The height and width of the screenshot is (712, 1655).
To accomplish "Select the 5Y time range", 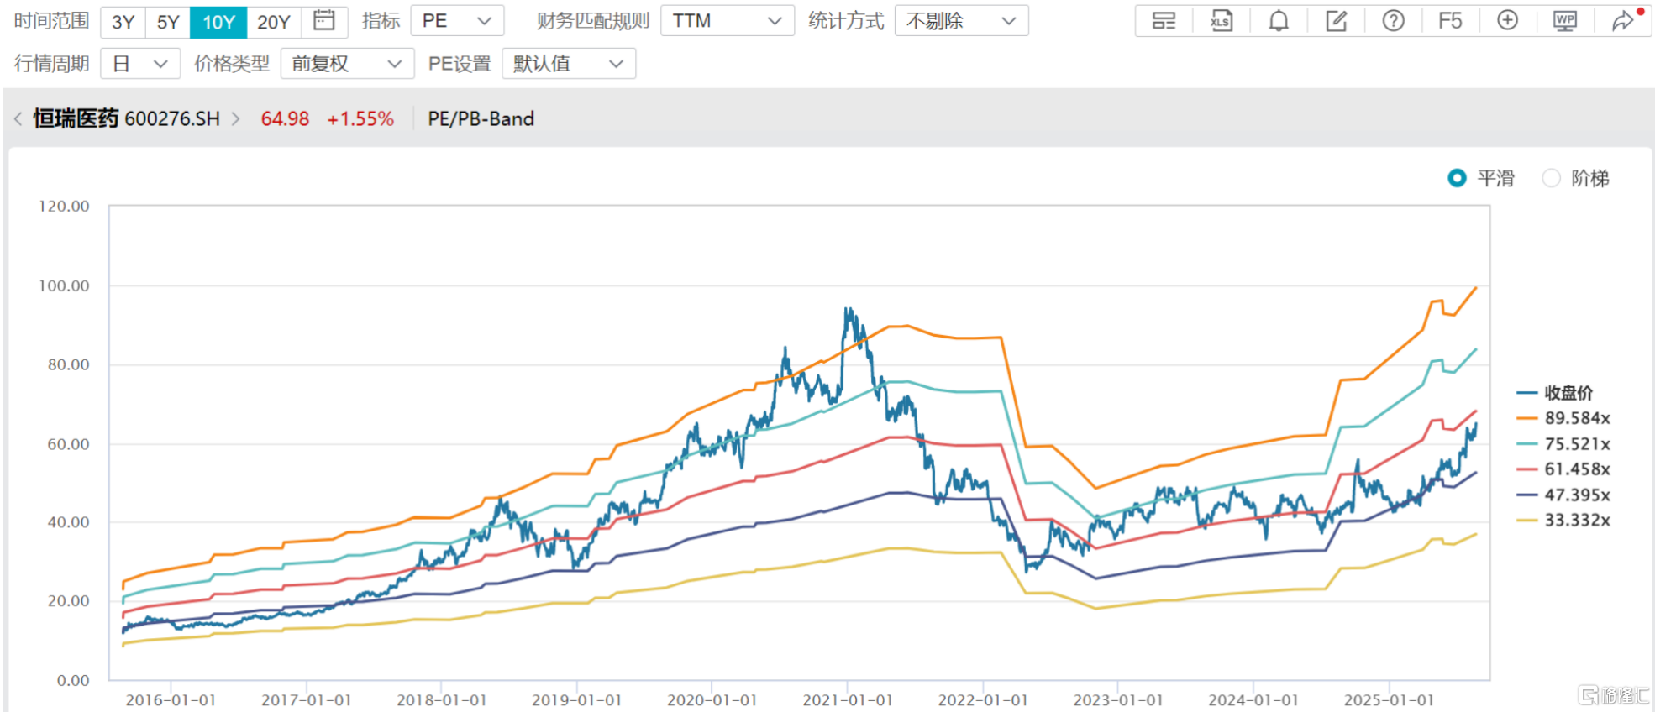I will 168,22.
